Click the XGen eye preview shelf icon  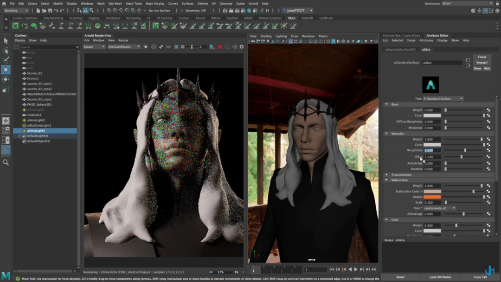pyautogui.click(x=25, y=26)
